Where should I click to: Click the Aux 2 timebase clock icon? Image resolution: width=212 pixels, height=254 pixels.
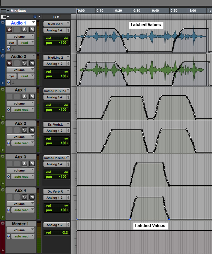tap(8, 143)
